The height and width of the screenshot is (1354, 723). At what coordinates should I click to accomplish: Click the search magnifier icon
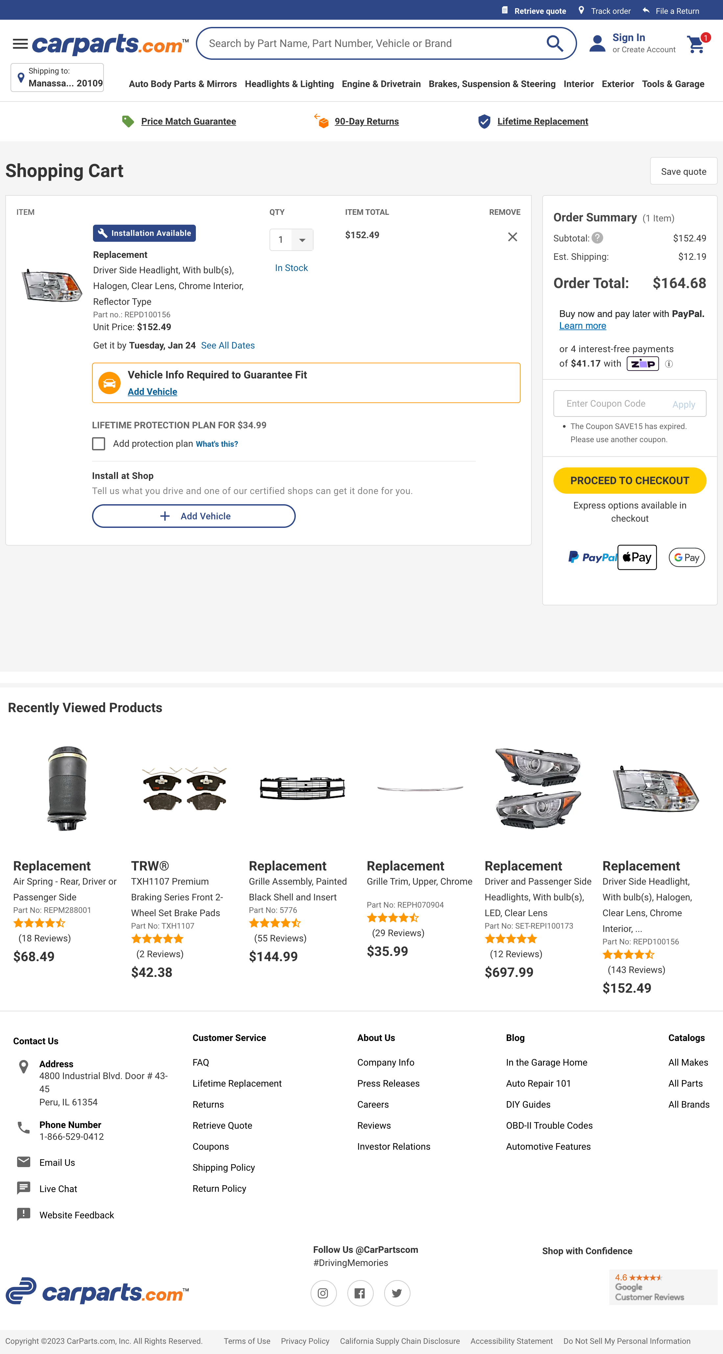pos(555,43)
